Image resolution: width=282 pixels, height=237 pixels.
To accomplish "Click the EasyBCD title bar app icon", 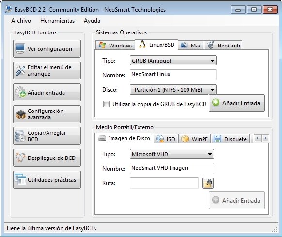I will [x=8, y=9].
